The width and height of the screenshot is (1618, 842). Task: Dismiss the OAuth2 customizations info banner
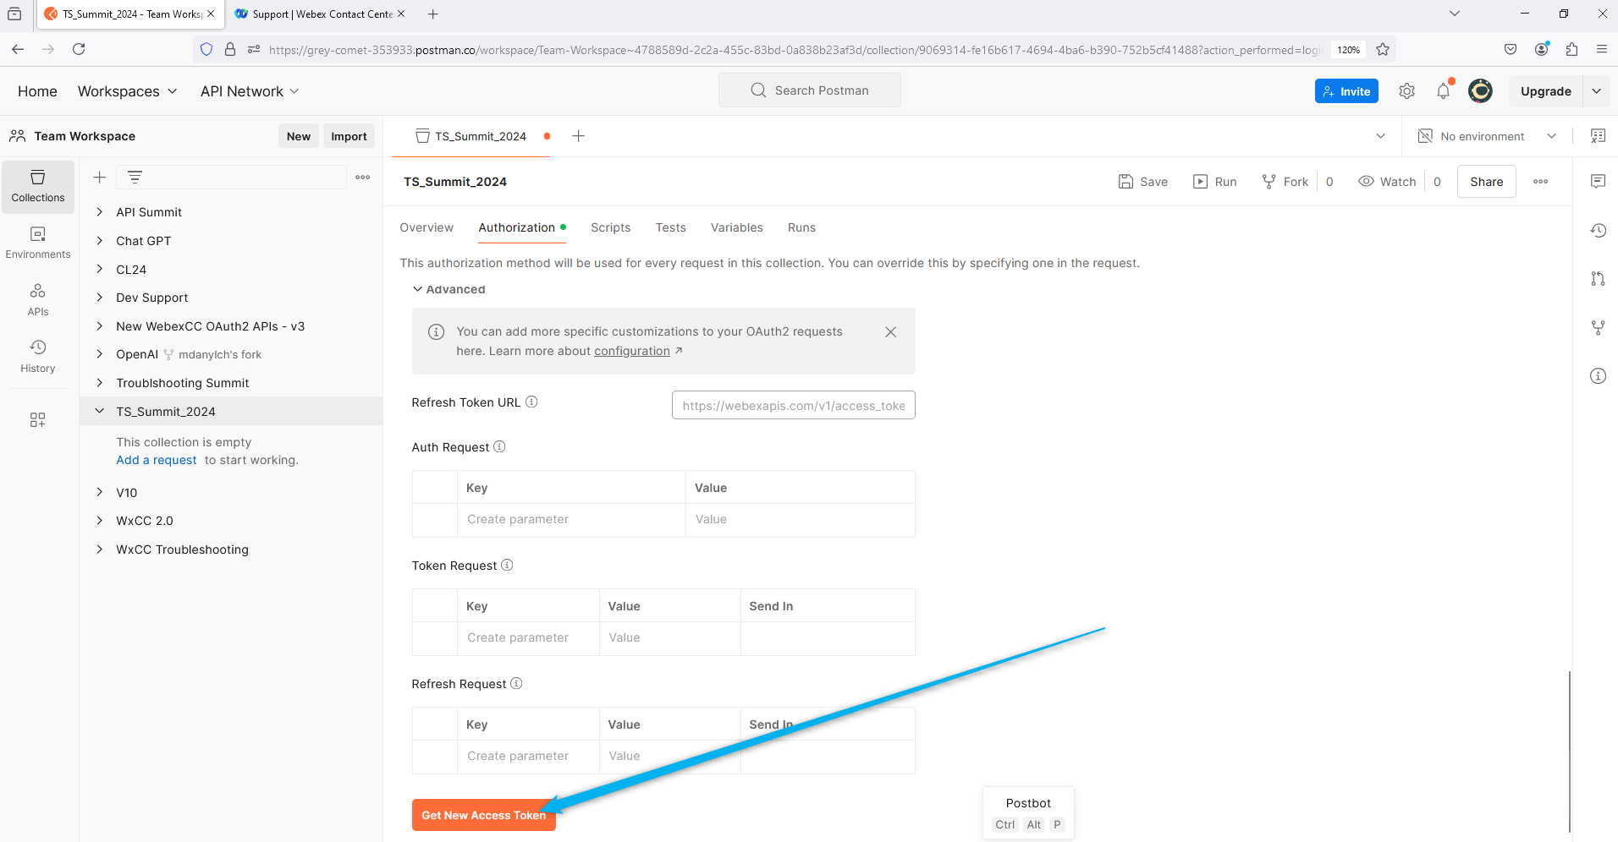[890, 332]
